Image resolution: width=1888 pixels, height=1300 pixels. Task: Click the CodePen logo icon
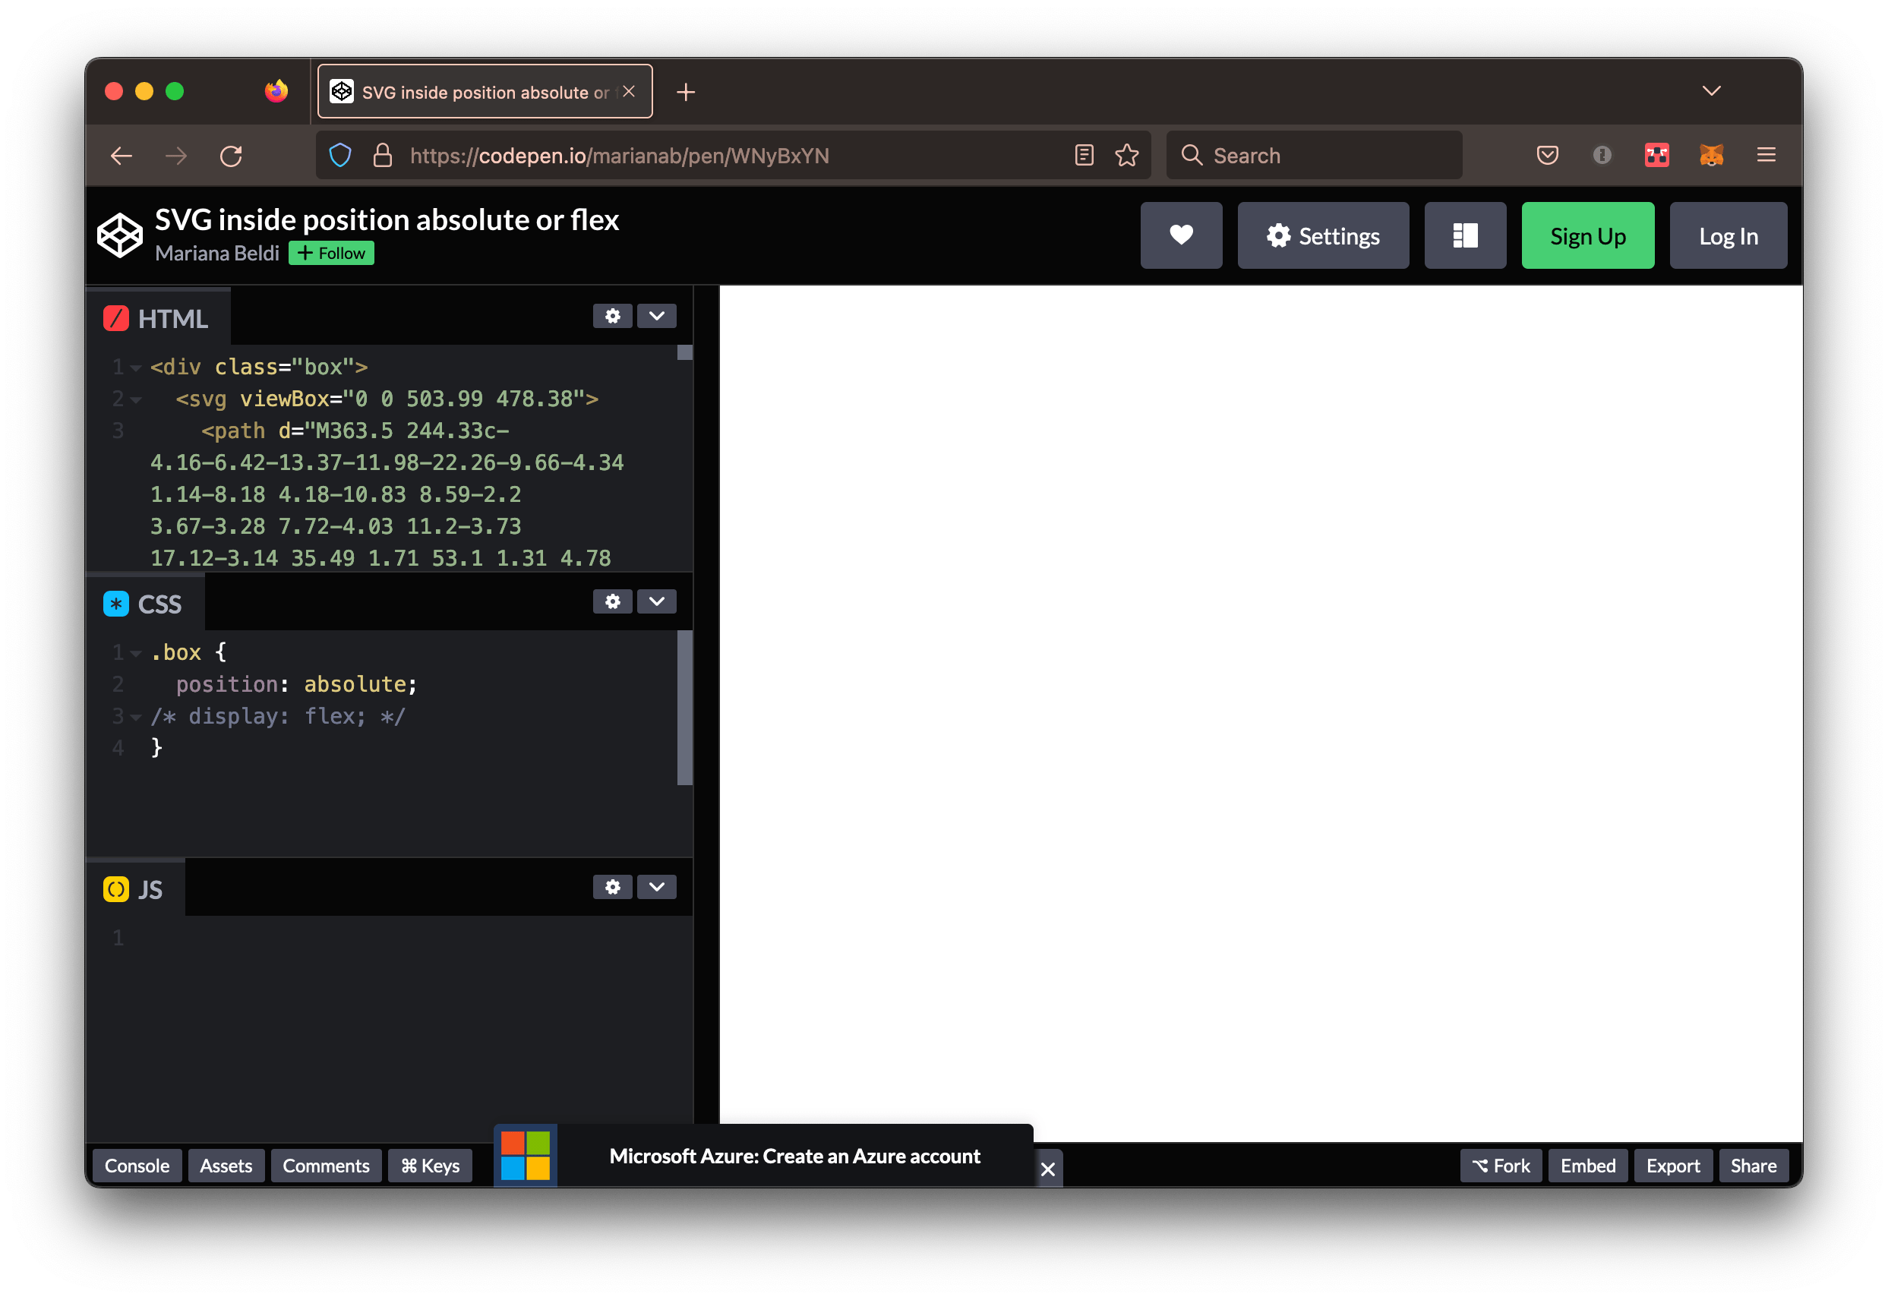click(x=120, y=235)
